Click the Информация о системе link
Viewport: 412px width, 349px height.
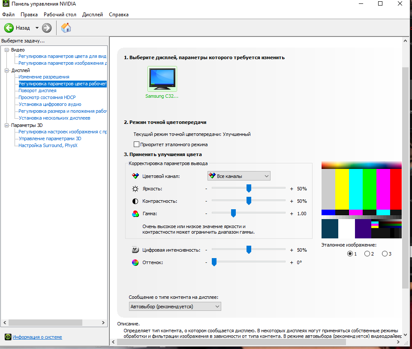tap(37, 337)
